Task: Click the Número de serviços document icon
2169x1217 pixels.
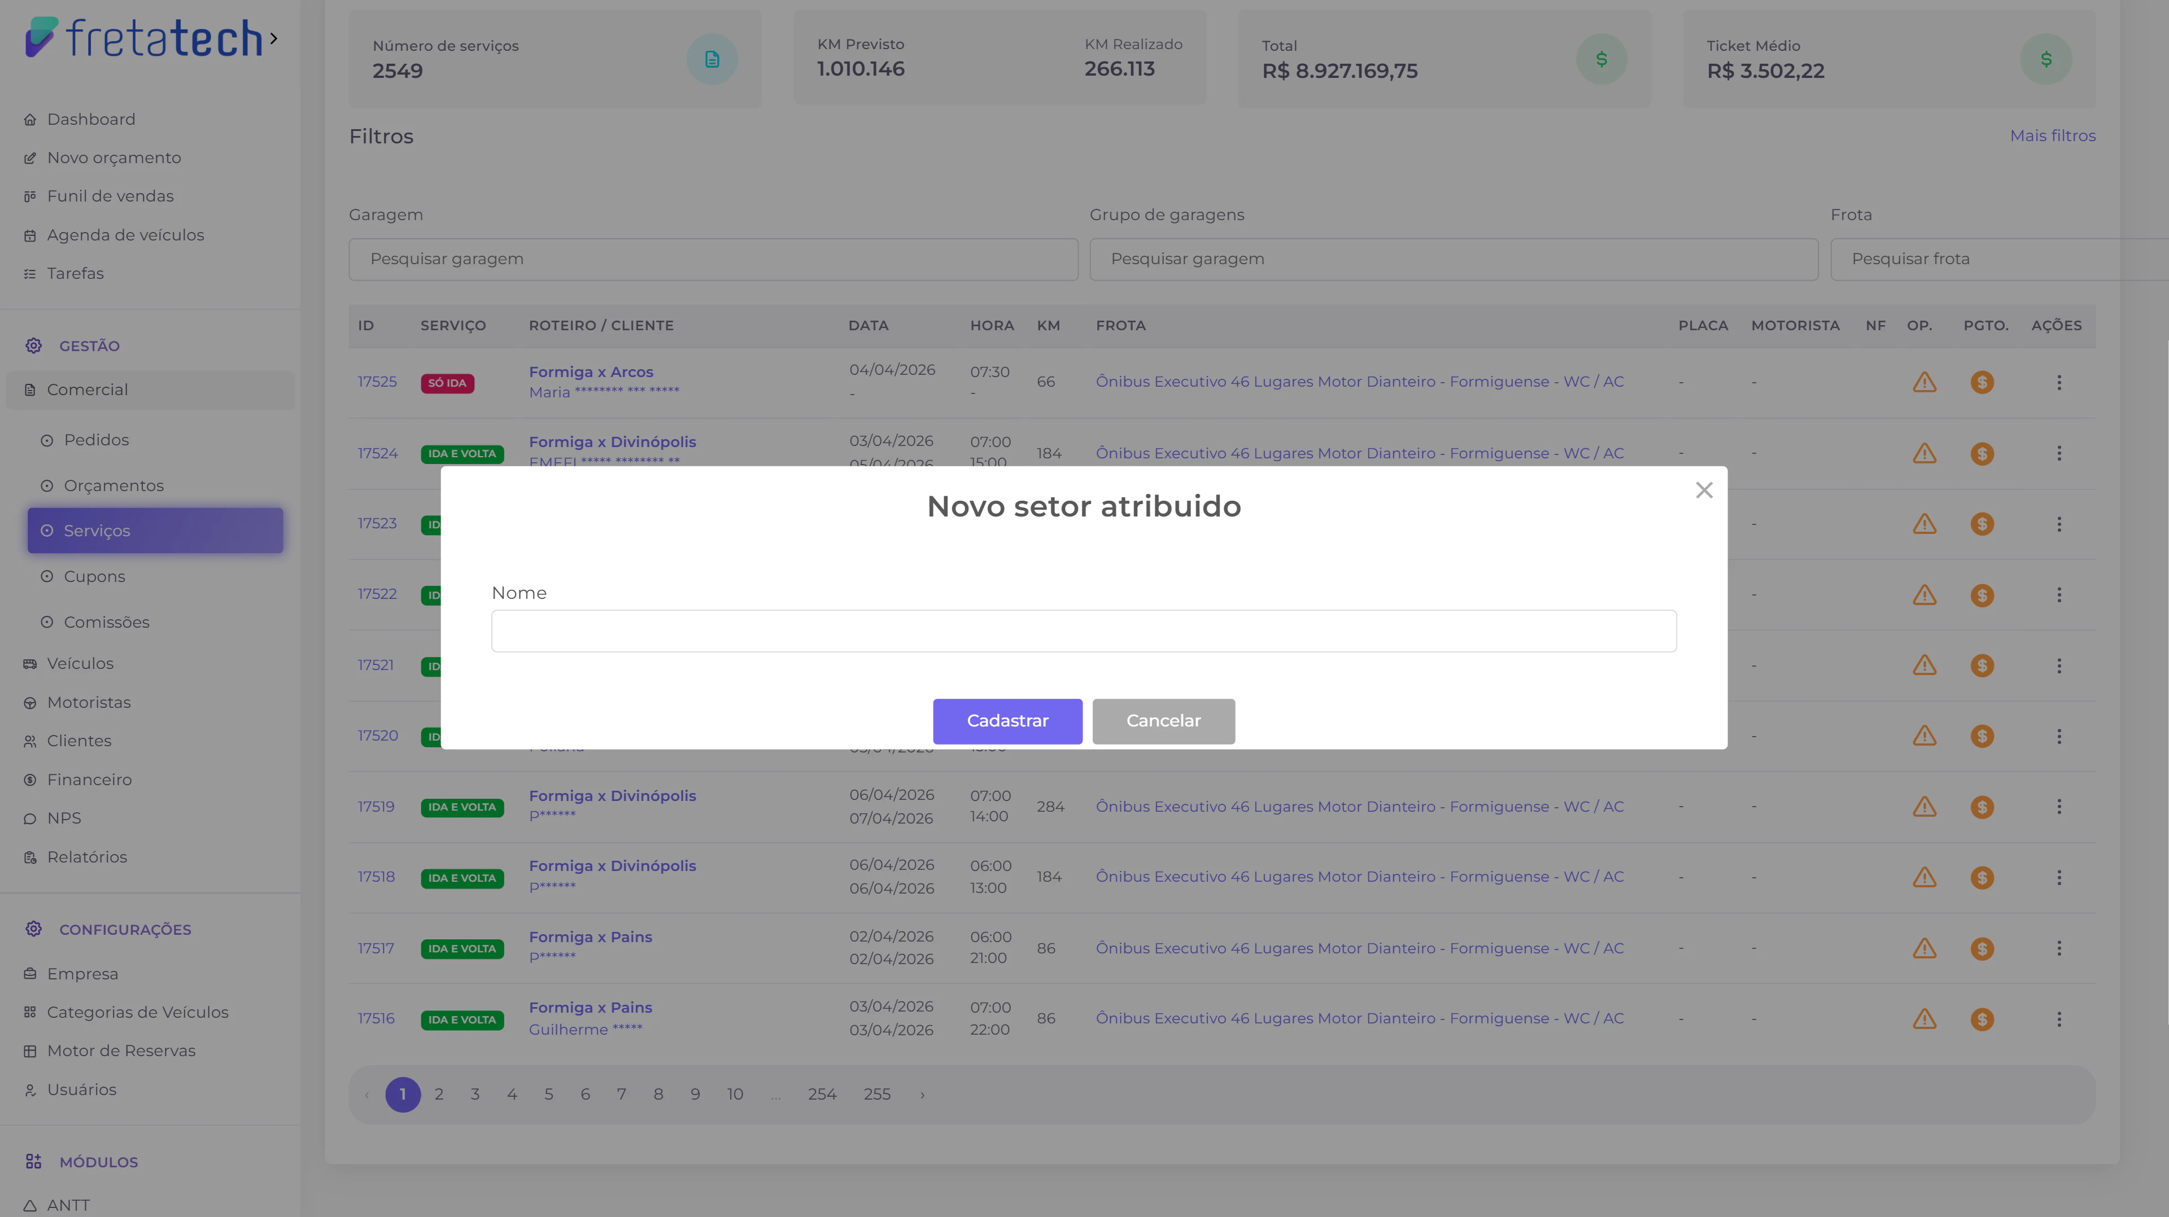Action: point(712,59)
